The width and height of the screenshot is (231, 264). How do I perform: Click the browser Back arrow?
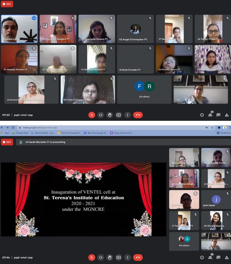coord(2,128)
